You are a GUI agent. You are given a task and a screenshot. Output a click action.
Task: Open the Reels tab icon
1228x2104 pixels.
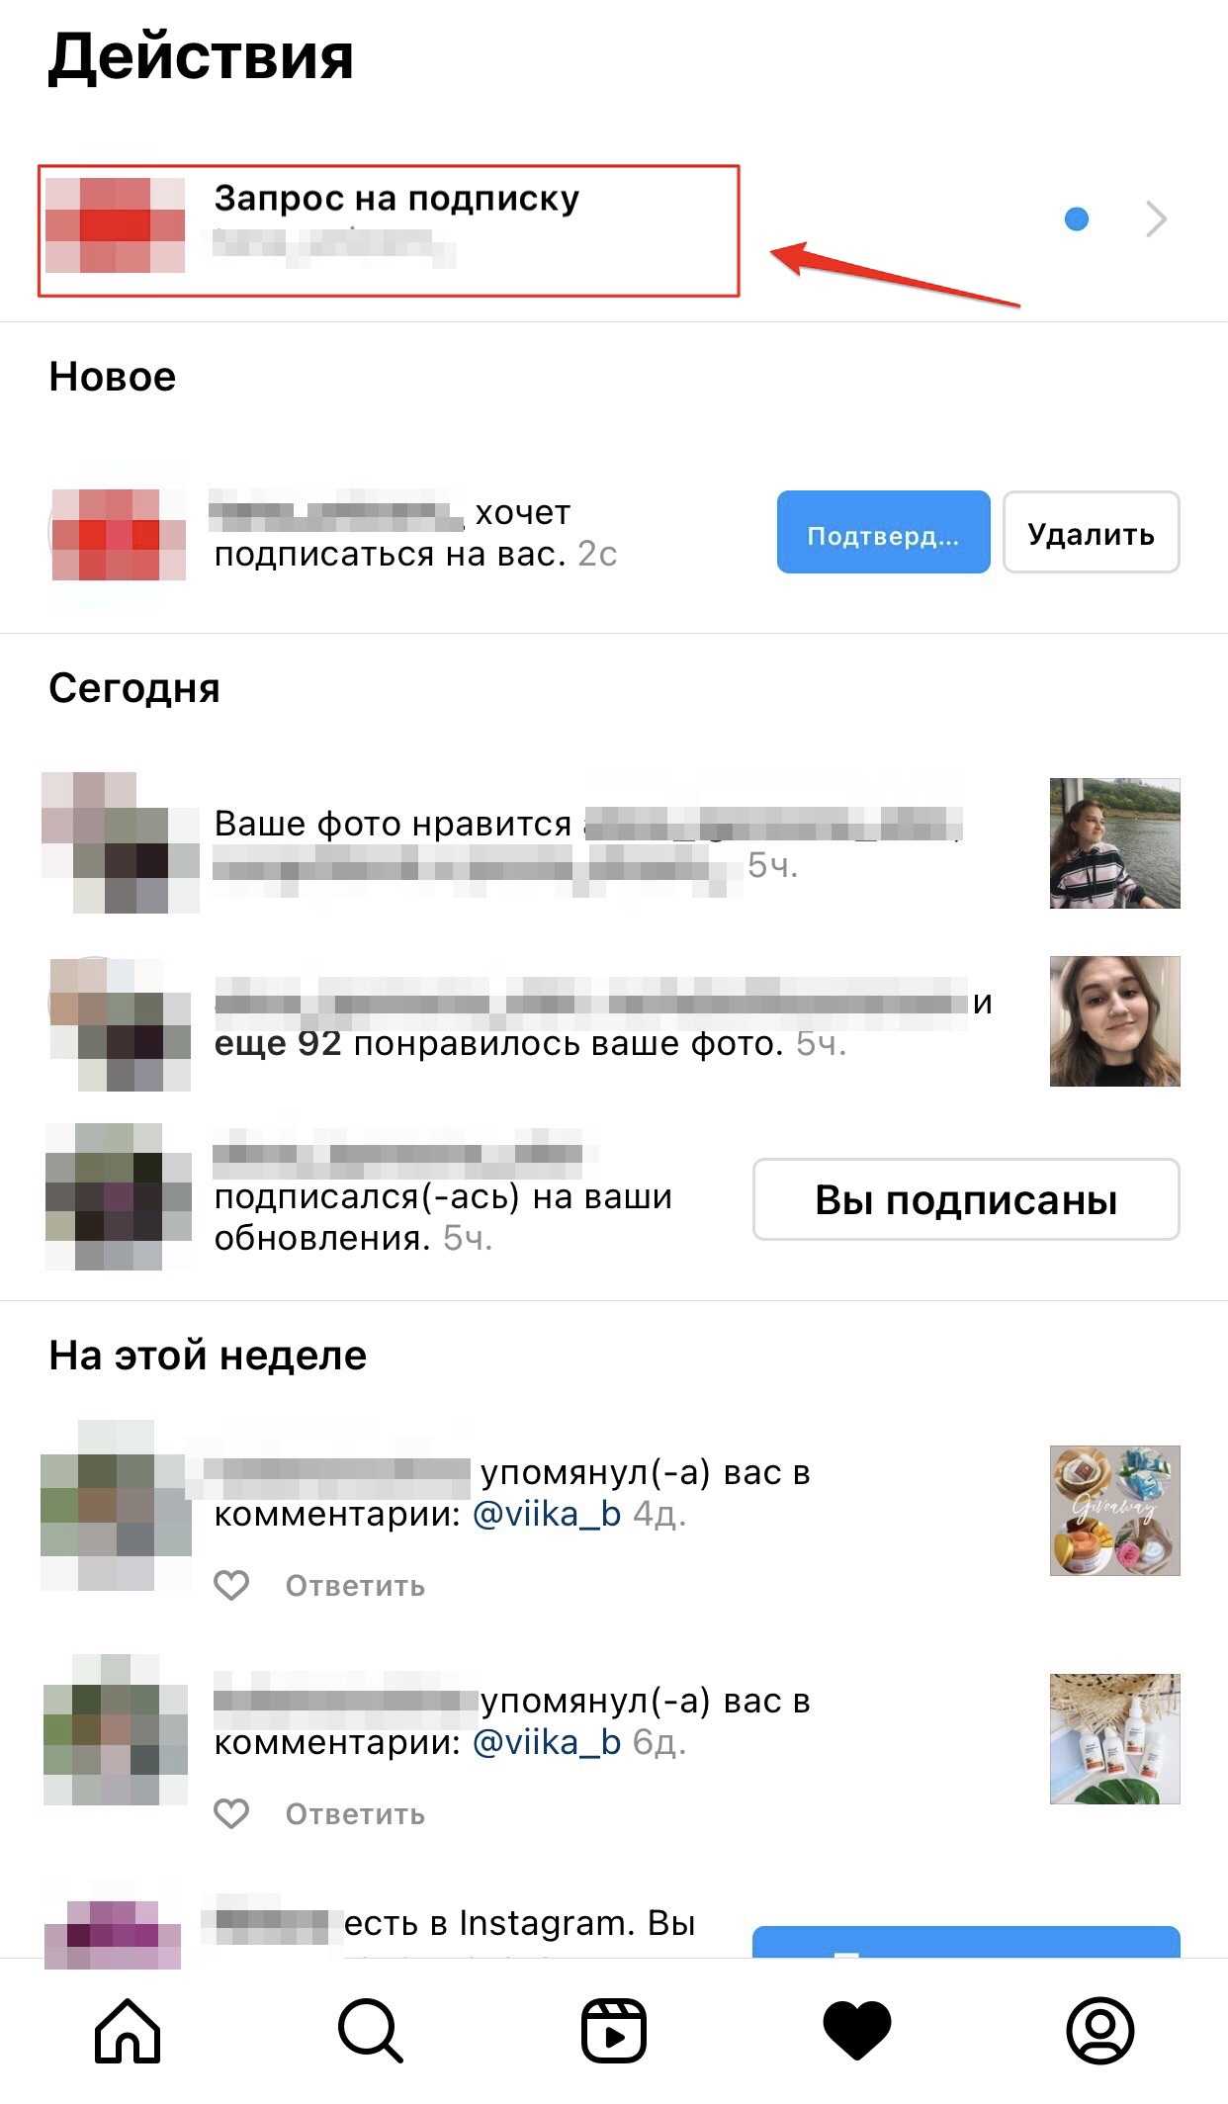pyautogui.click(x=614, y=2031)
